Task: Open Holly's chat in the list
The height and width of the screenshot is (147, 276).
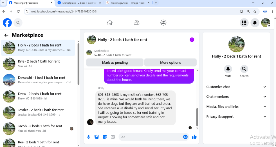Action: pos(38,48)
